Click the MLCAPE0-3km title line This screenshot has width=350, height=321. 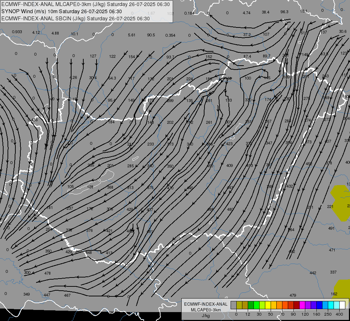(85, 4)
